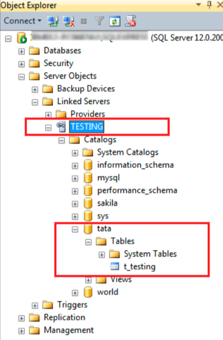223x340 pixels.
Task: Click the Disconnect server toolbar icon
Action: pos(69,21)
